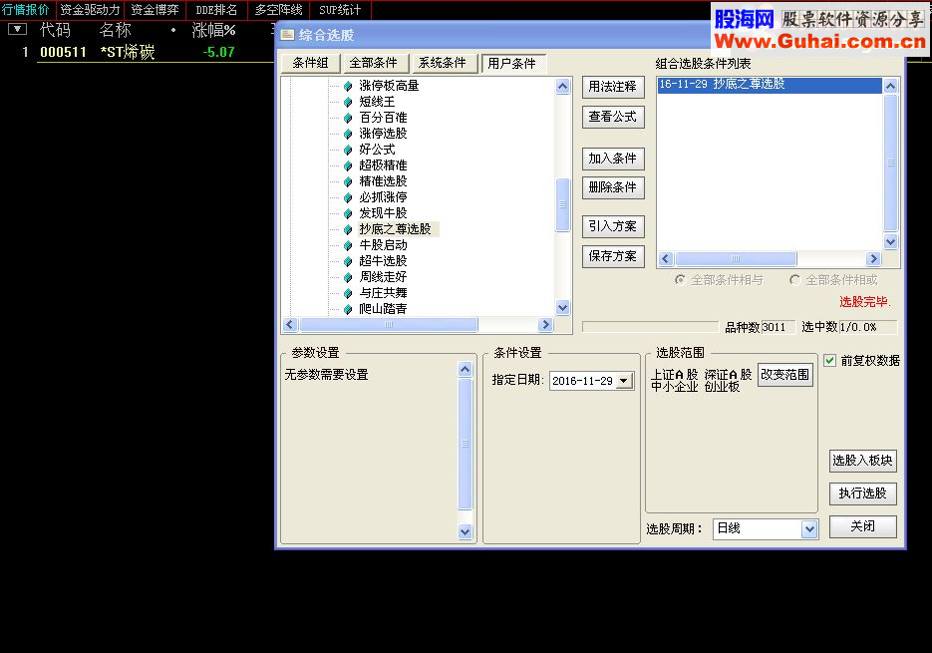Viewport: 932px width, 653px height.
Task: Toggle the 前复权数据 checkbox
Action: [x=829, y=361]
